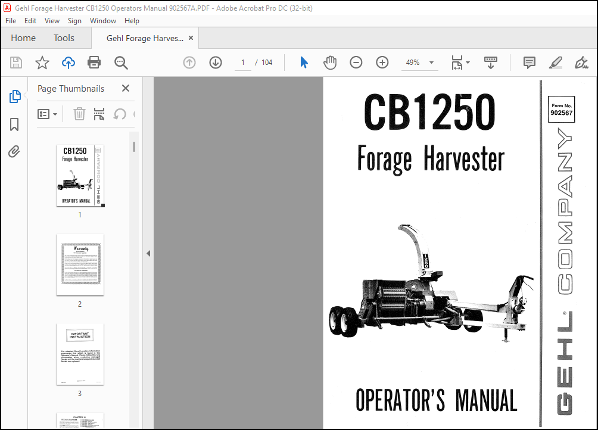Select page 1 CB1250 cover thumbnail
This screenshot has width=598, height=430.
(80, 176)
